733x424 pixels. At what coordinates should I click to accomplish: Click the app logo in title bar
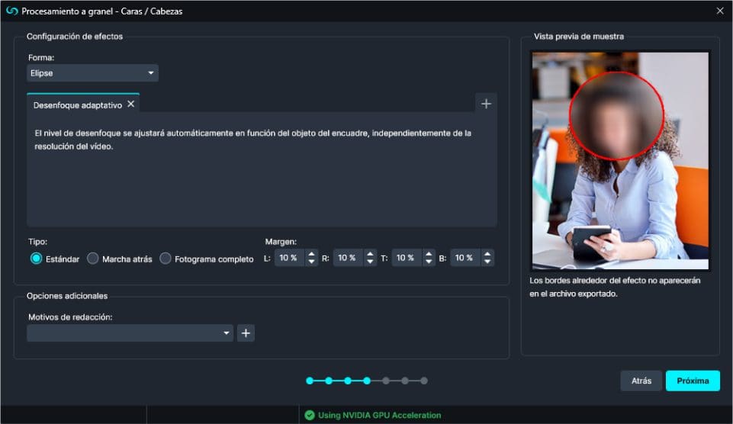click(x=11, y=11)
